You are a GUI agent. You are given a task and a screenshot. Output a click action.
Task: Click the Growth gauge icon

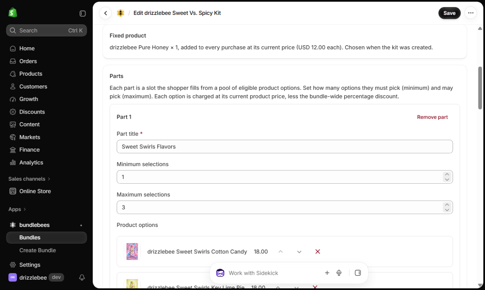coord(13,99)
